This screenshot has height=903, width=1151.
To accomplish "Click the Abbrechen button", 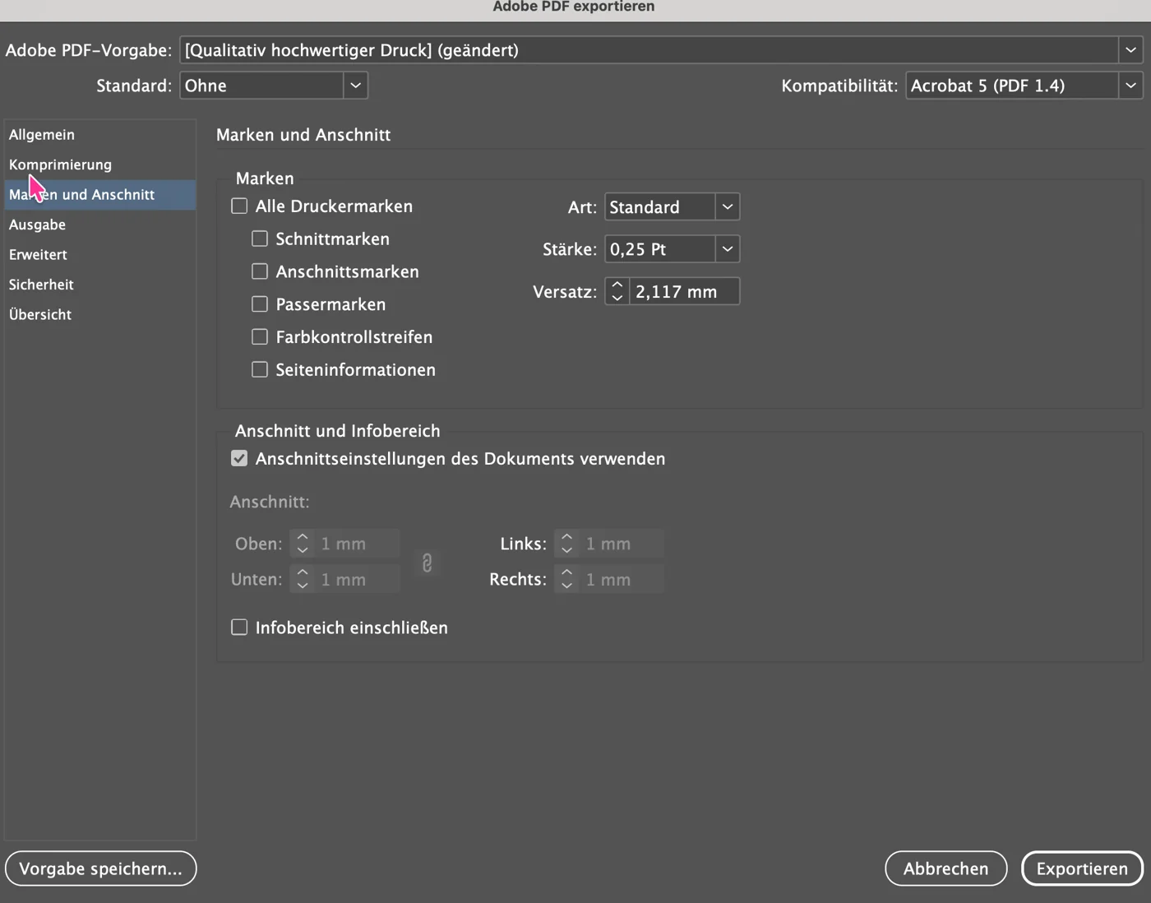I will [x=946, y=868].
